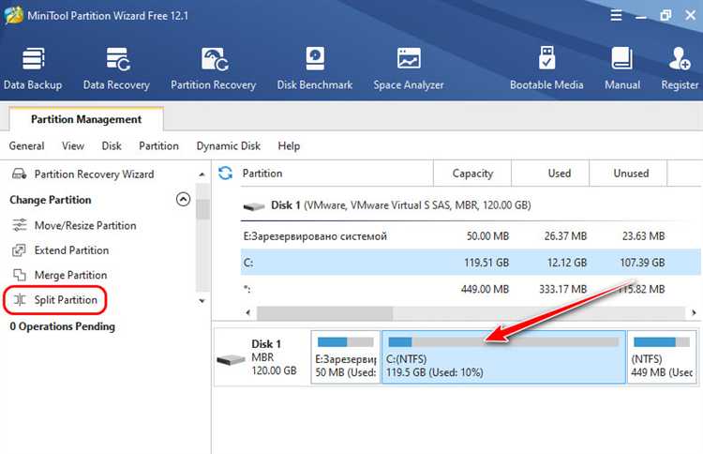The height and width of the screenshot is (454, 703).
Task: Choose Extend Partition
Action: (72, 250)
